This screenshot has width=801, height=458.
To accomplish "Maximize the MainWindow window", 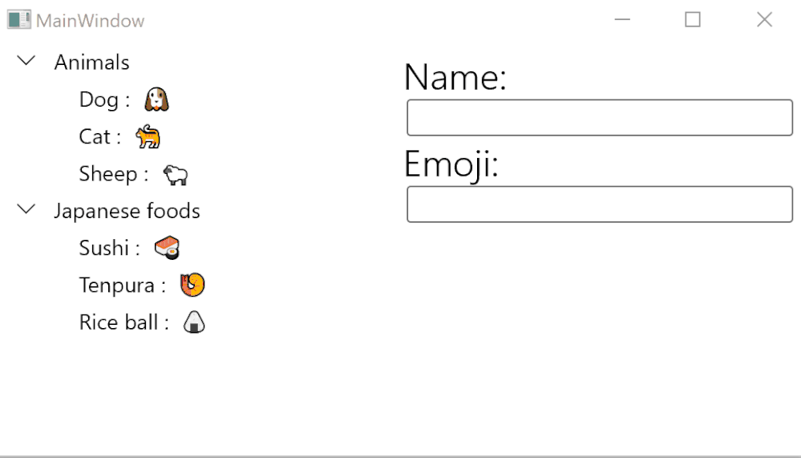I will (x=693, y=20).
